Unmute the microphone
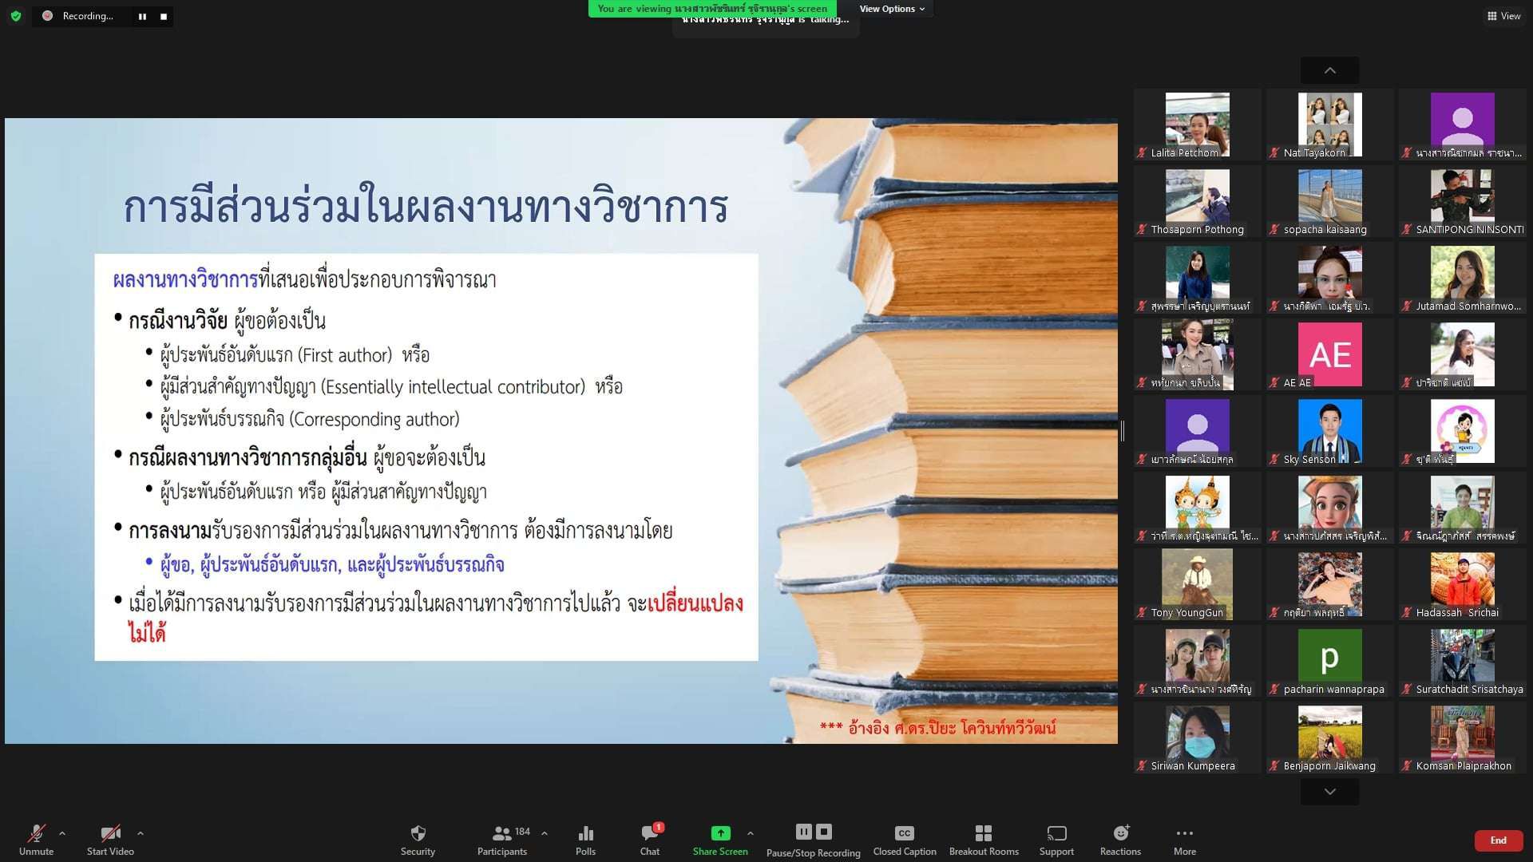 [x=36, y=834]
